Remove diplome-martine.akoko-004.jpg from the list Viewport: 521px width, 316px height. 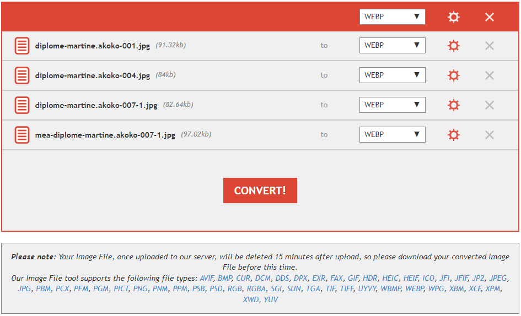(490, 75)
